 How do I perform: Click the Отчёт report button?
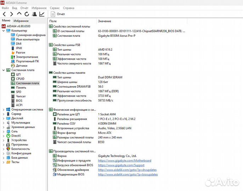pos(58,14)
